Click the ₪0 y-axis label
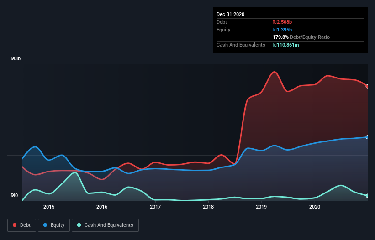This screenshot has width=375, height=240. pos(14,195)
